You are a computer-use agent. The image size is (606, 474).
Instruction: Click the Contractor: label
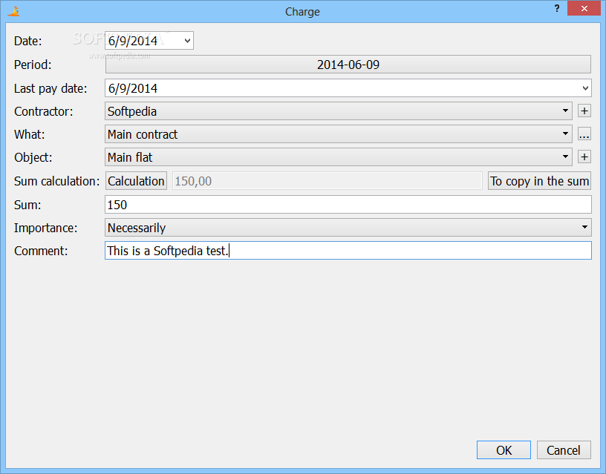[43, 111]
